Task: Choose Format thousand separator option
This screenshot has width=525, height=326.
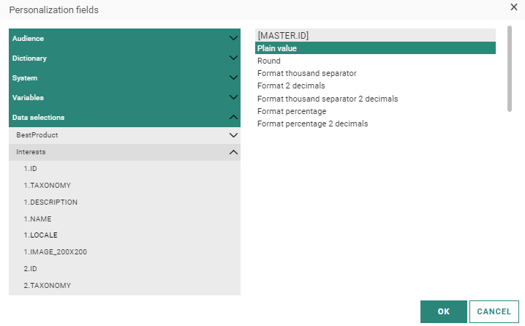Action: click(306, 73)
